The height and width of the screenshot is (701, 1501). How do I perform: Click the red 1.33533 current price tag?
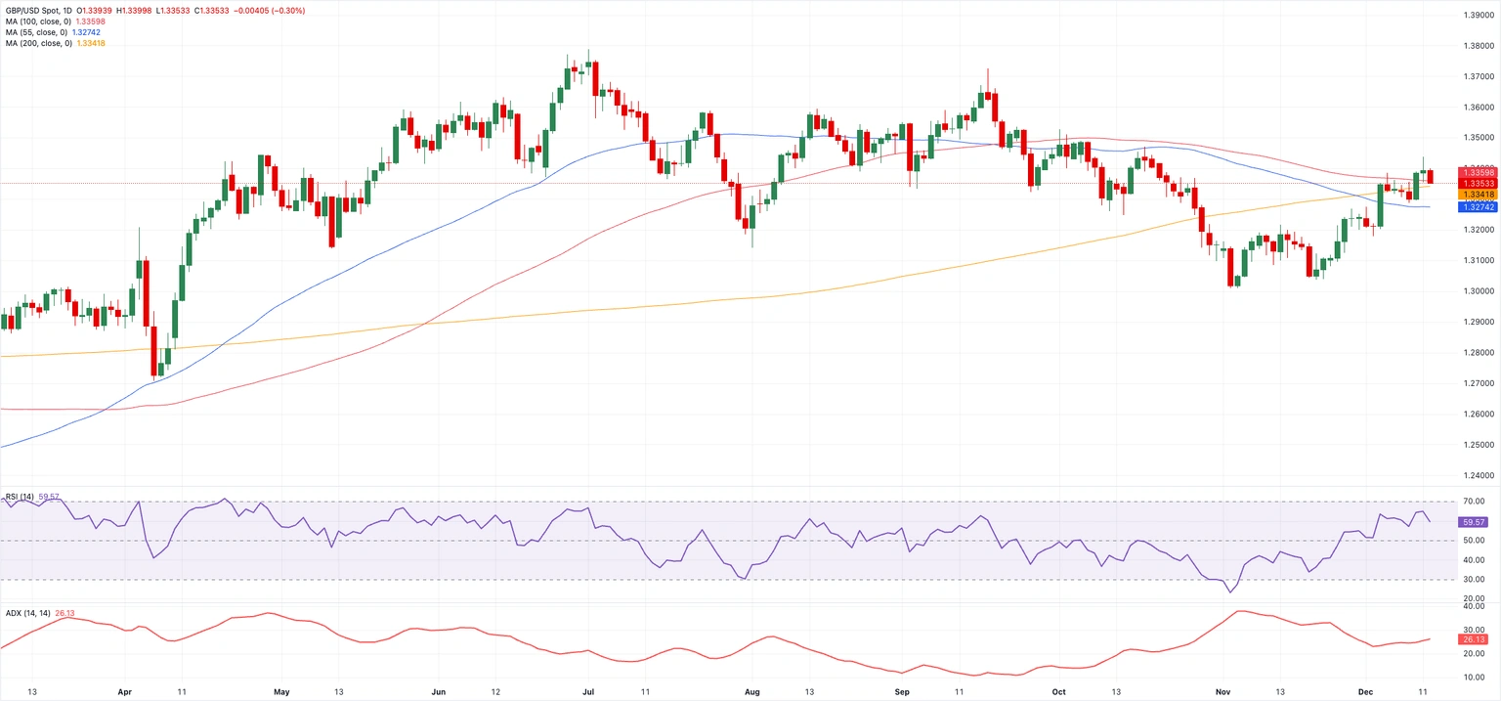pos(1478,183)
